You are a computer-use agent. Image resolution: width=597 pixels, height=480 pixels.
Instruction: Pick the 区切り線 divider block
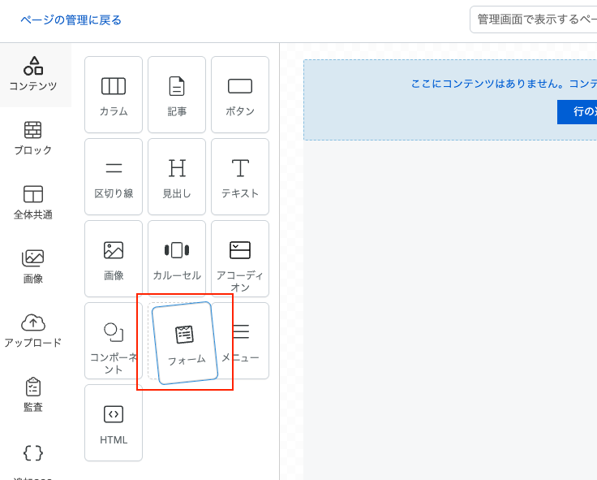[x=114, y=177]
